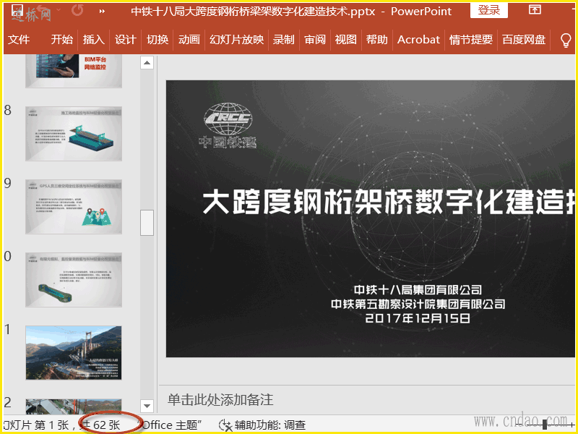
Task: Click the date text 2017年12月15日
Action: (x=418, y=318)
